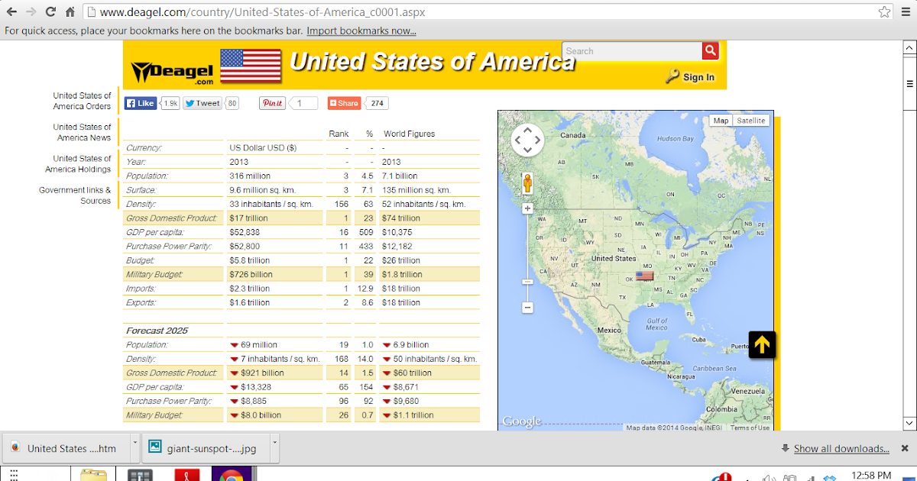Submit search with magnifier button

(711, 50)
